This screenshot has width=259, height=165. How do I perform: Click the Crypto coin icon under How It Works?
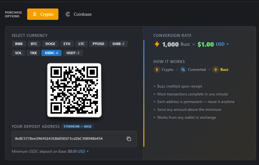(x=157, y=70)
